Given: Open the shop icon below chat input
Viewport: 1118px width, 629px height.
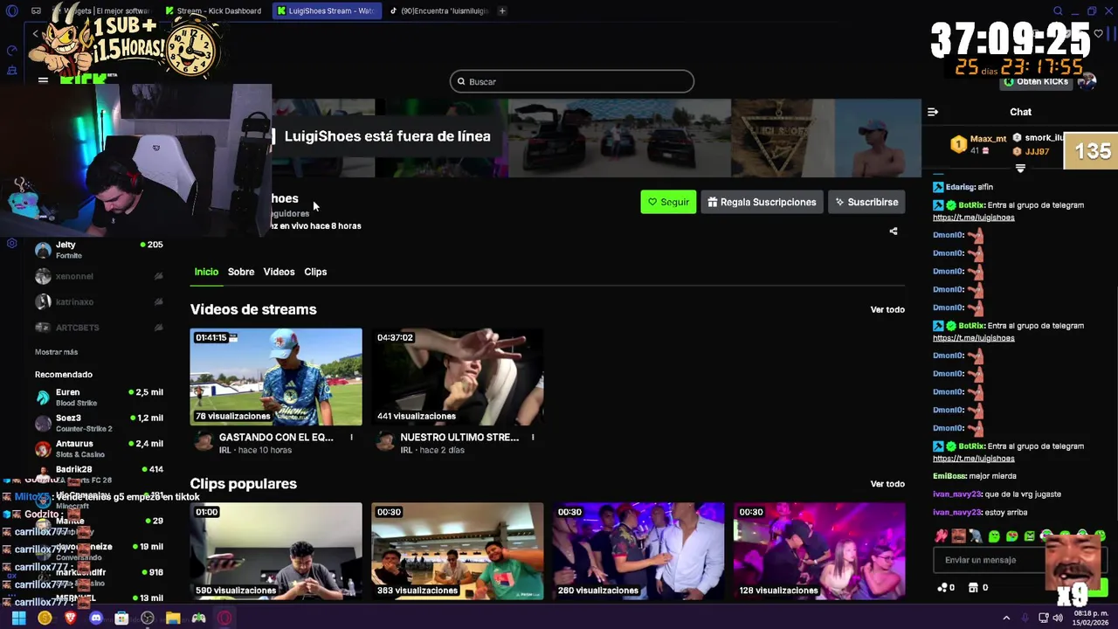Looking at the screenshot, I should pyautogui.click(x=974, y=588).
